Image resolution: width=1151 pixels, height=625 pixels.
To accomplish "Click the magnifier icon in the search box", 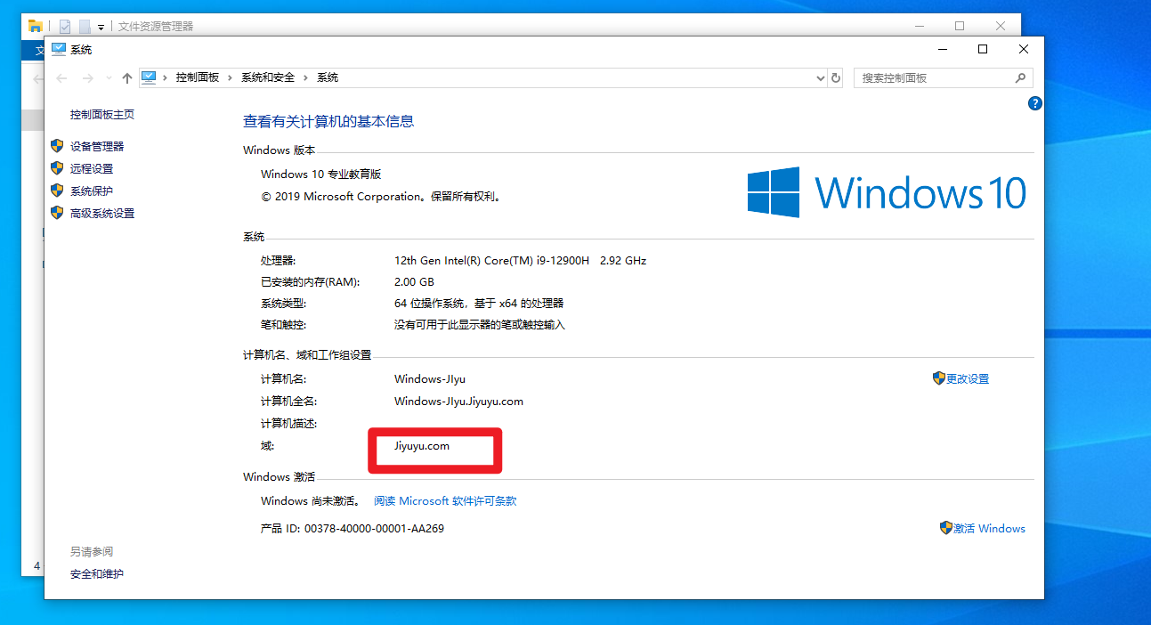I will click(1020, 77).
